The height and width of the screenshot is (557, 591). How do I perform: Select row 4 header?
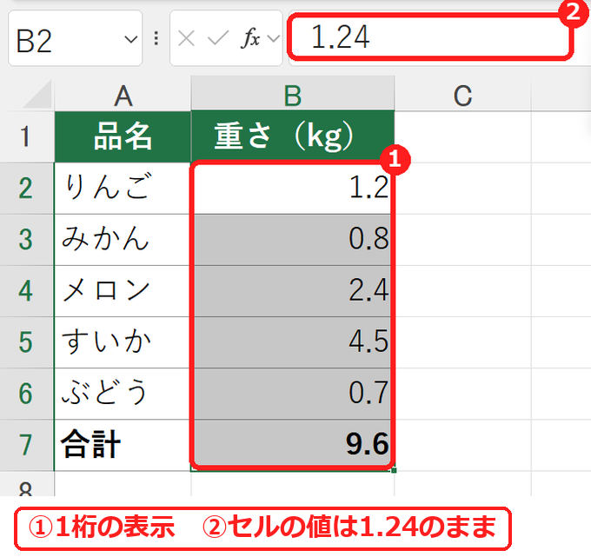coord(26,291)
